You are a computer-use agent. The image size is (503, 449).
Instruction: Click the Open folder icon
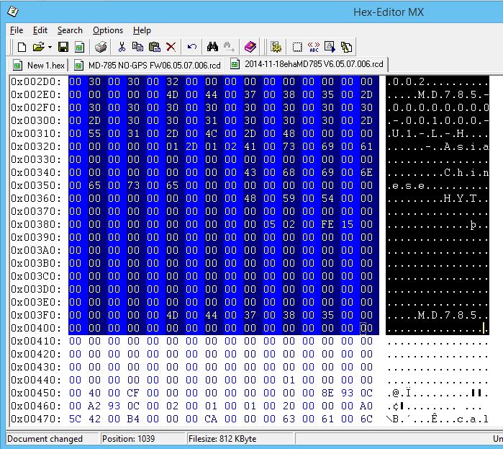[37, 48]
